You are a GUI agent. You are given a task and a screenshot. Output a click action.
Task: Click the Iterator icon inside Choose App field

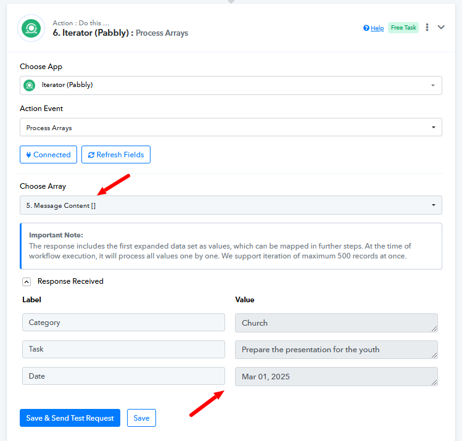pos(30,86)
